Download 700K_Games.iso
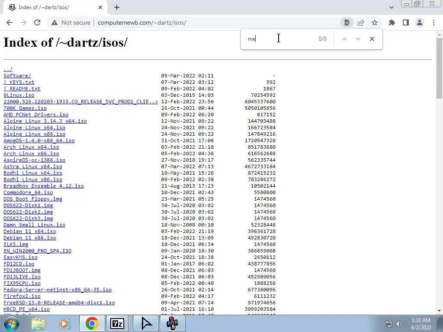The width and height of the screenshot is (443, 332). [25, 108]
